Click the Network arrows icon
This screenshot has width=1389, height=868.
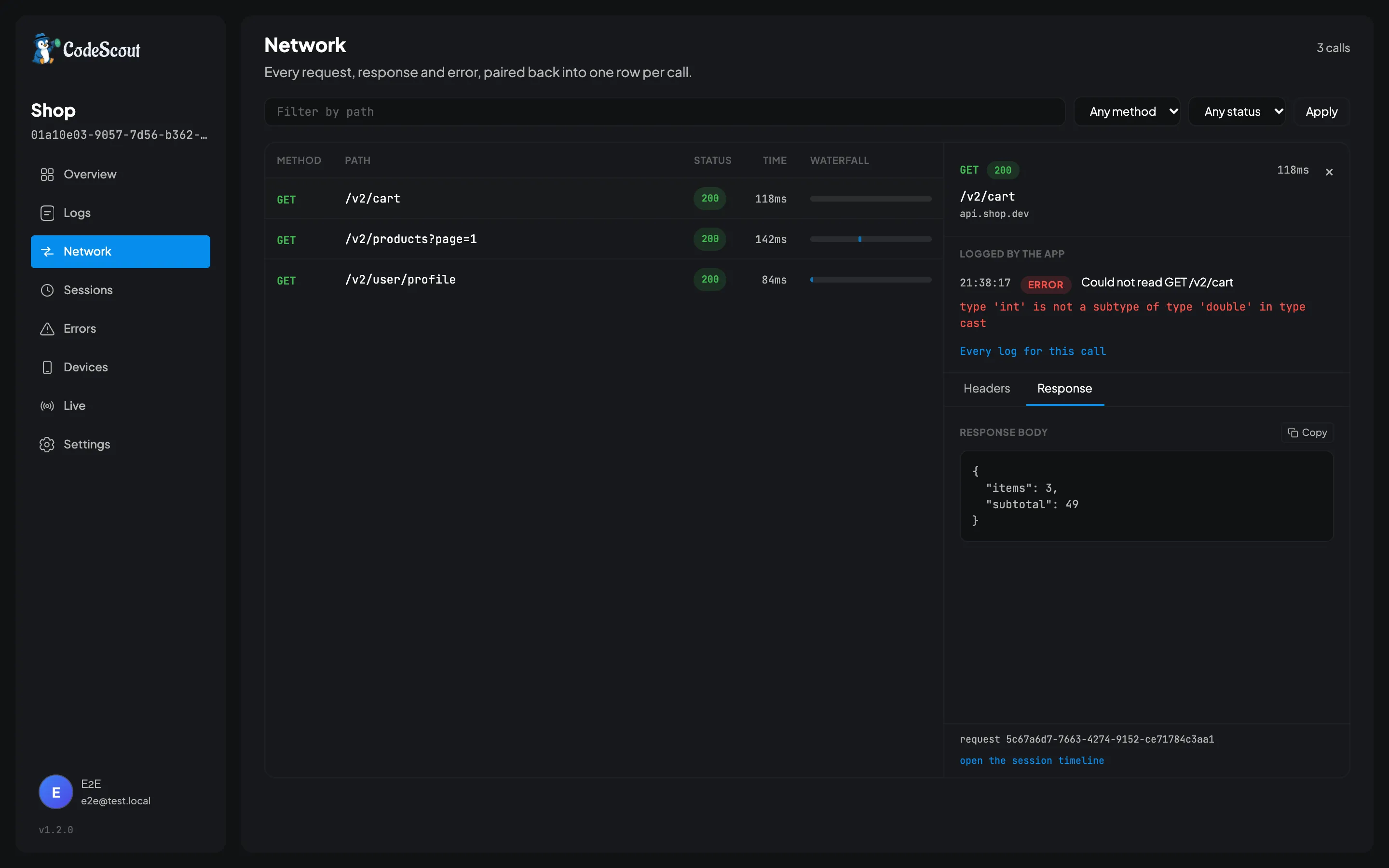pos(47,251)
